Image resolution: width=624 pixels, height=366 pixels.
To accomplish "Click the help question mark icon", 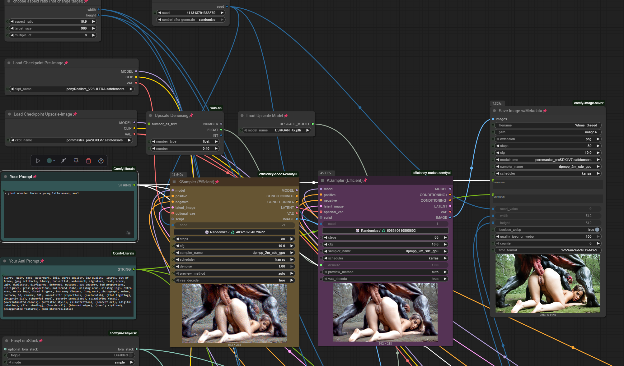I will pos(101,161).
